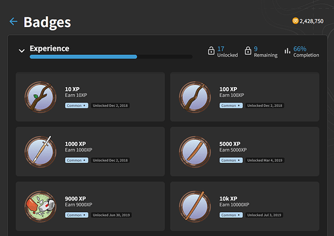The height and width of the screenshot is (236, 334).
Task: Click the Unlocked Jul 3, 2019 label
Action: tap(264, 215)
